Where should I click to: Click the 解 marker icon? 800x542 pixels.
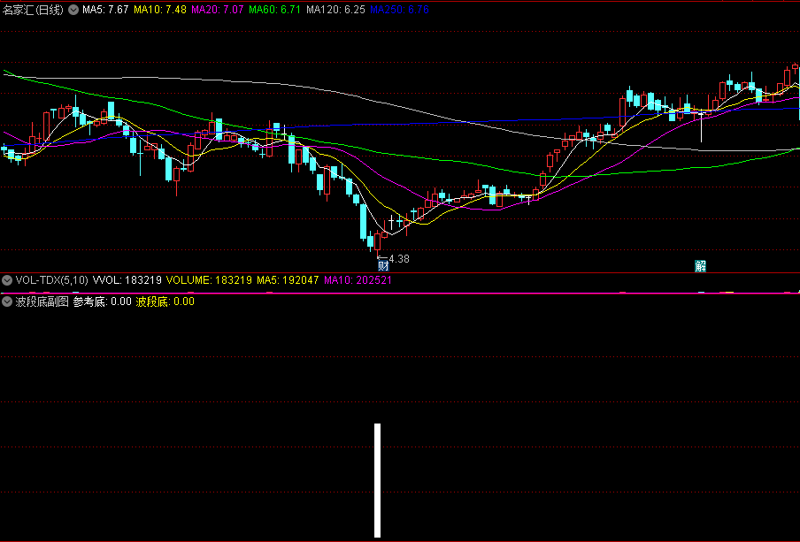click(x=700, y=265)
